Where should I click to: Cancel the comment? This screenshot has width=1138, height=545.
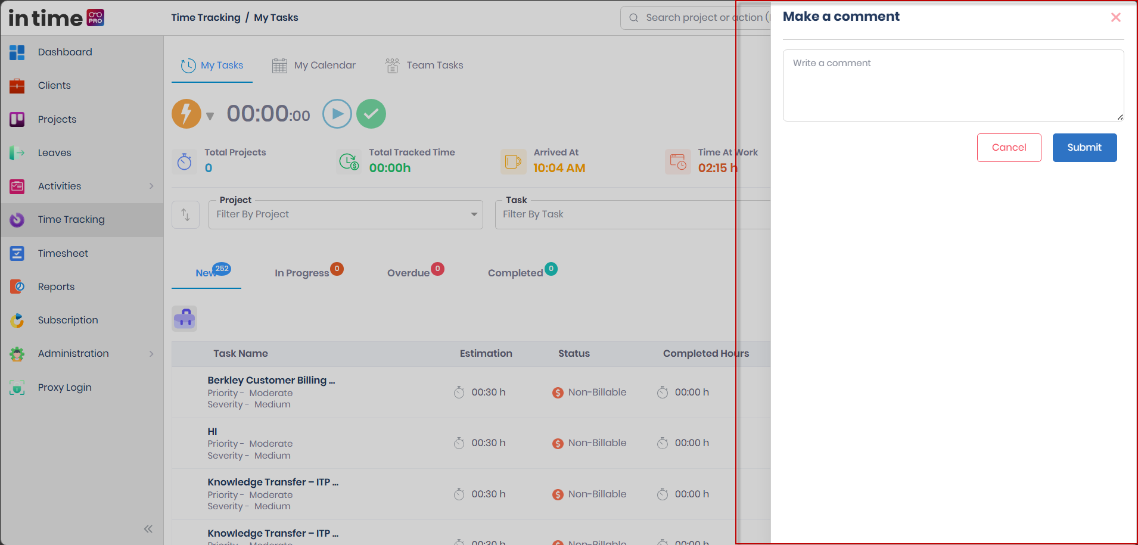pos(1009,148)
